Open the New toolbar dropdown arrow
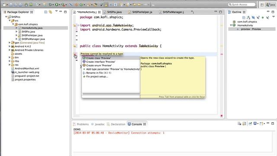Screen dimensions: 277x156 (7, 5)
